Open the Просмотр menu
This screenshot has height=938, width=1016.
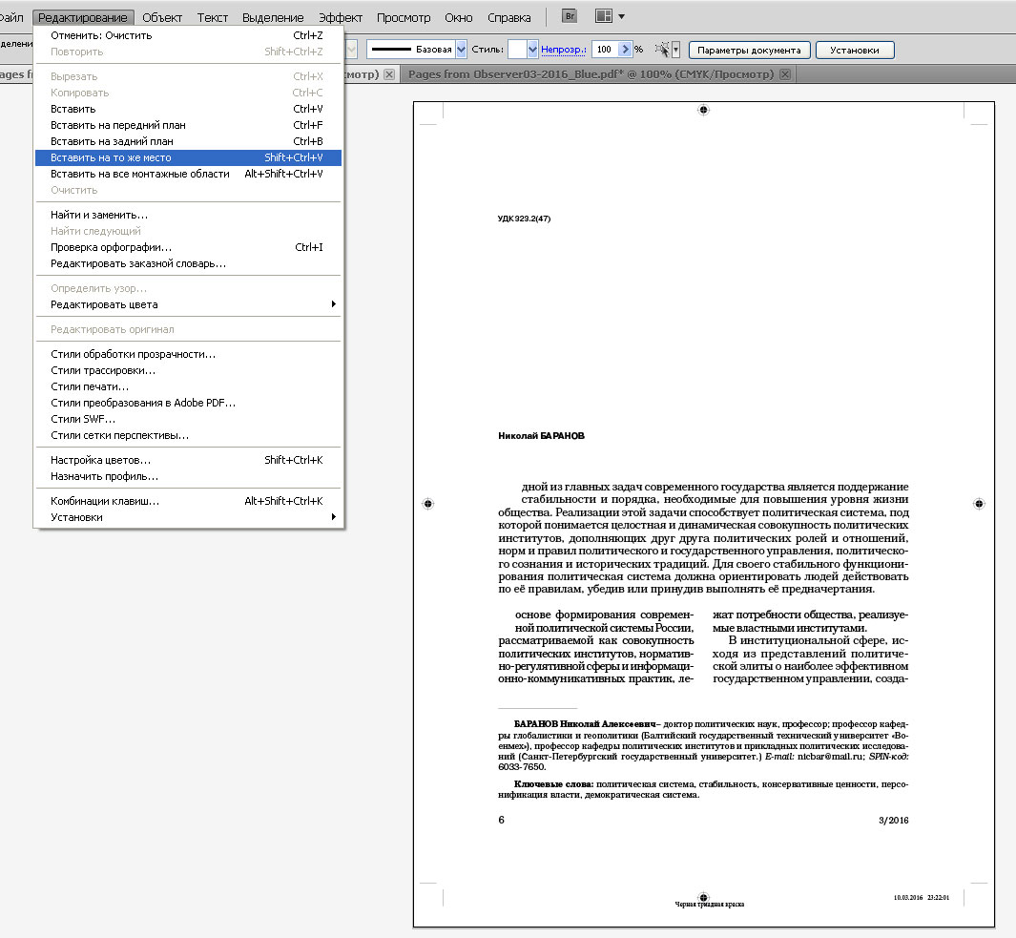point(404,17)
